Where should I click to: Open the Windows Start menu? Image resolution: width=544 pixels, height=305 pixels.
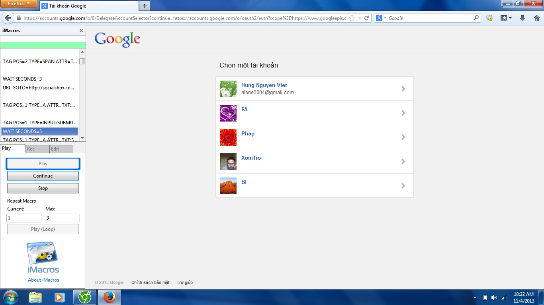point(10,297)
